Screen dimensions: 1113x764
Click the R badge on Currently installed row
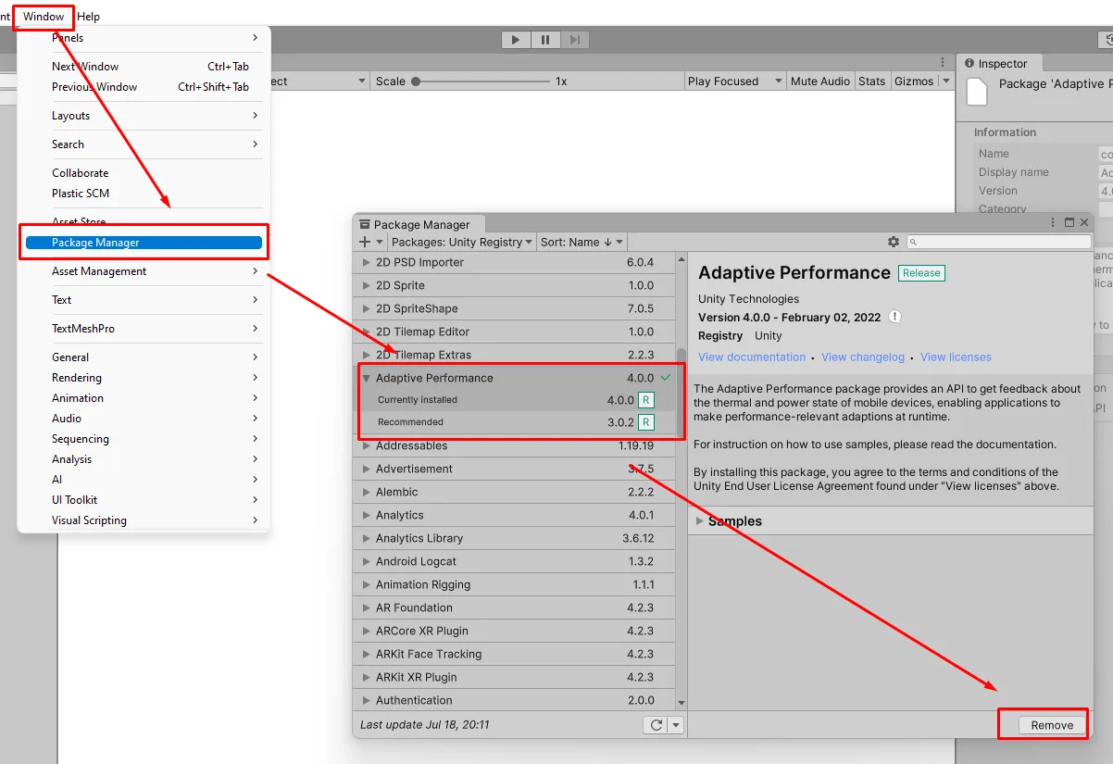coord(646,400)
